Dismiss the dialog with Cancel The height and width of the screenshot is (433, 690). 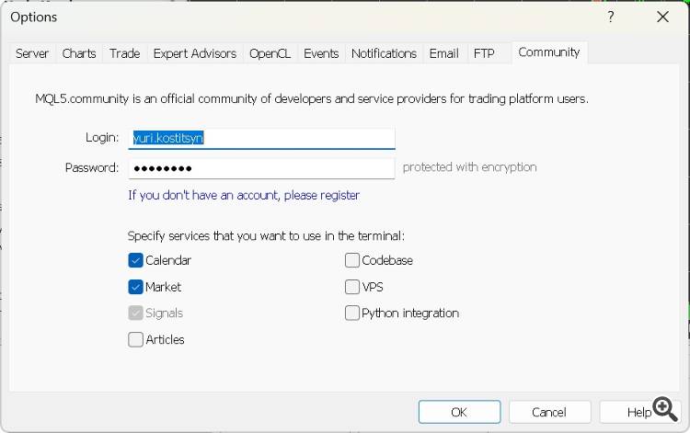549,412
